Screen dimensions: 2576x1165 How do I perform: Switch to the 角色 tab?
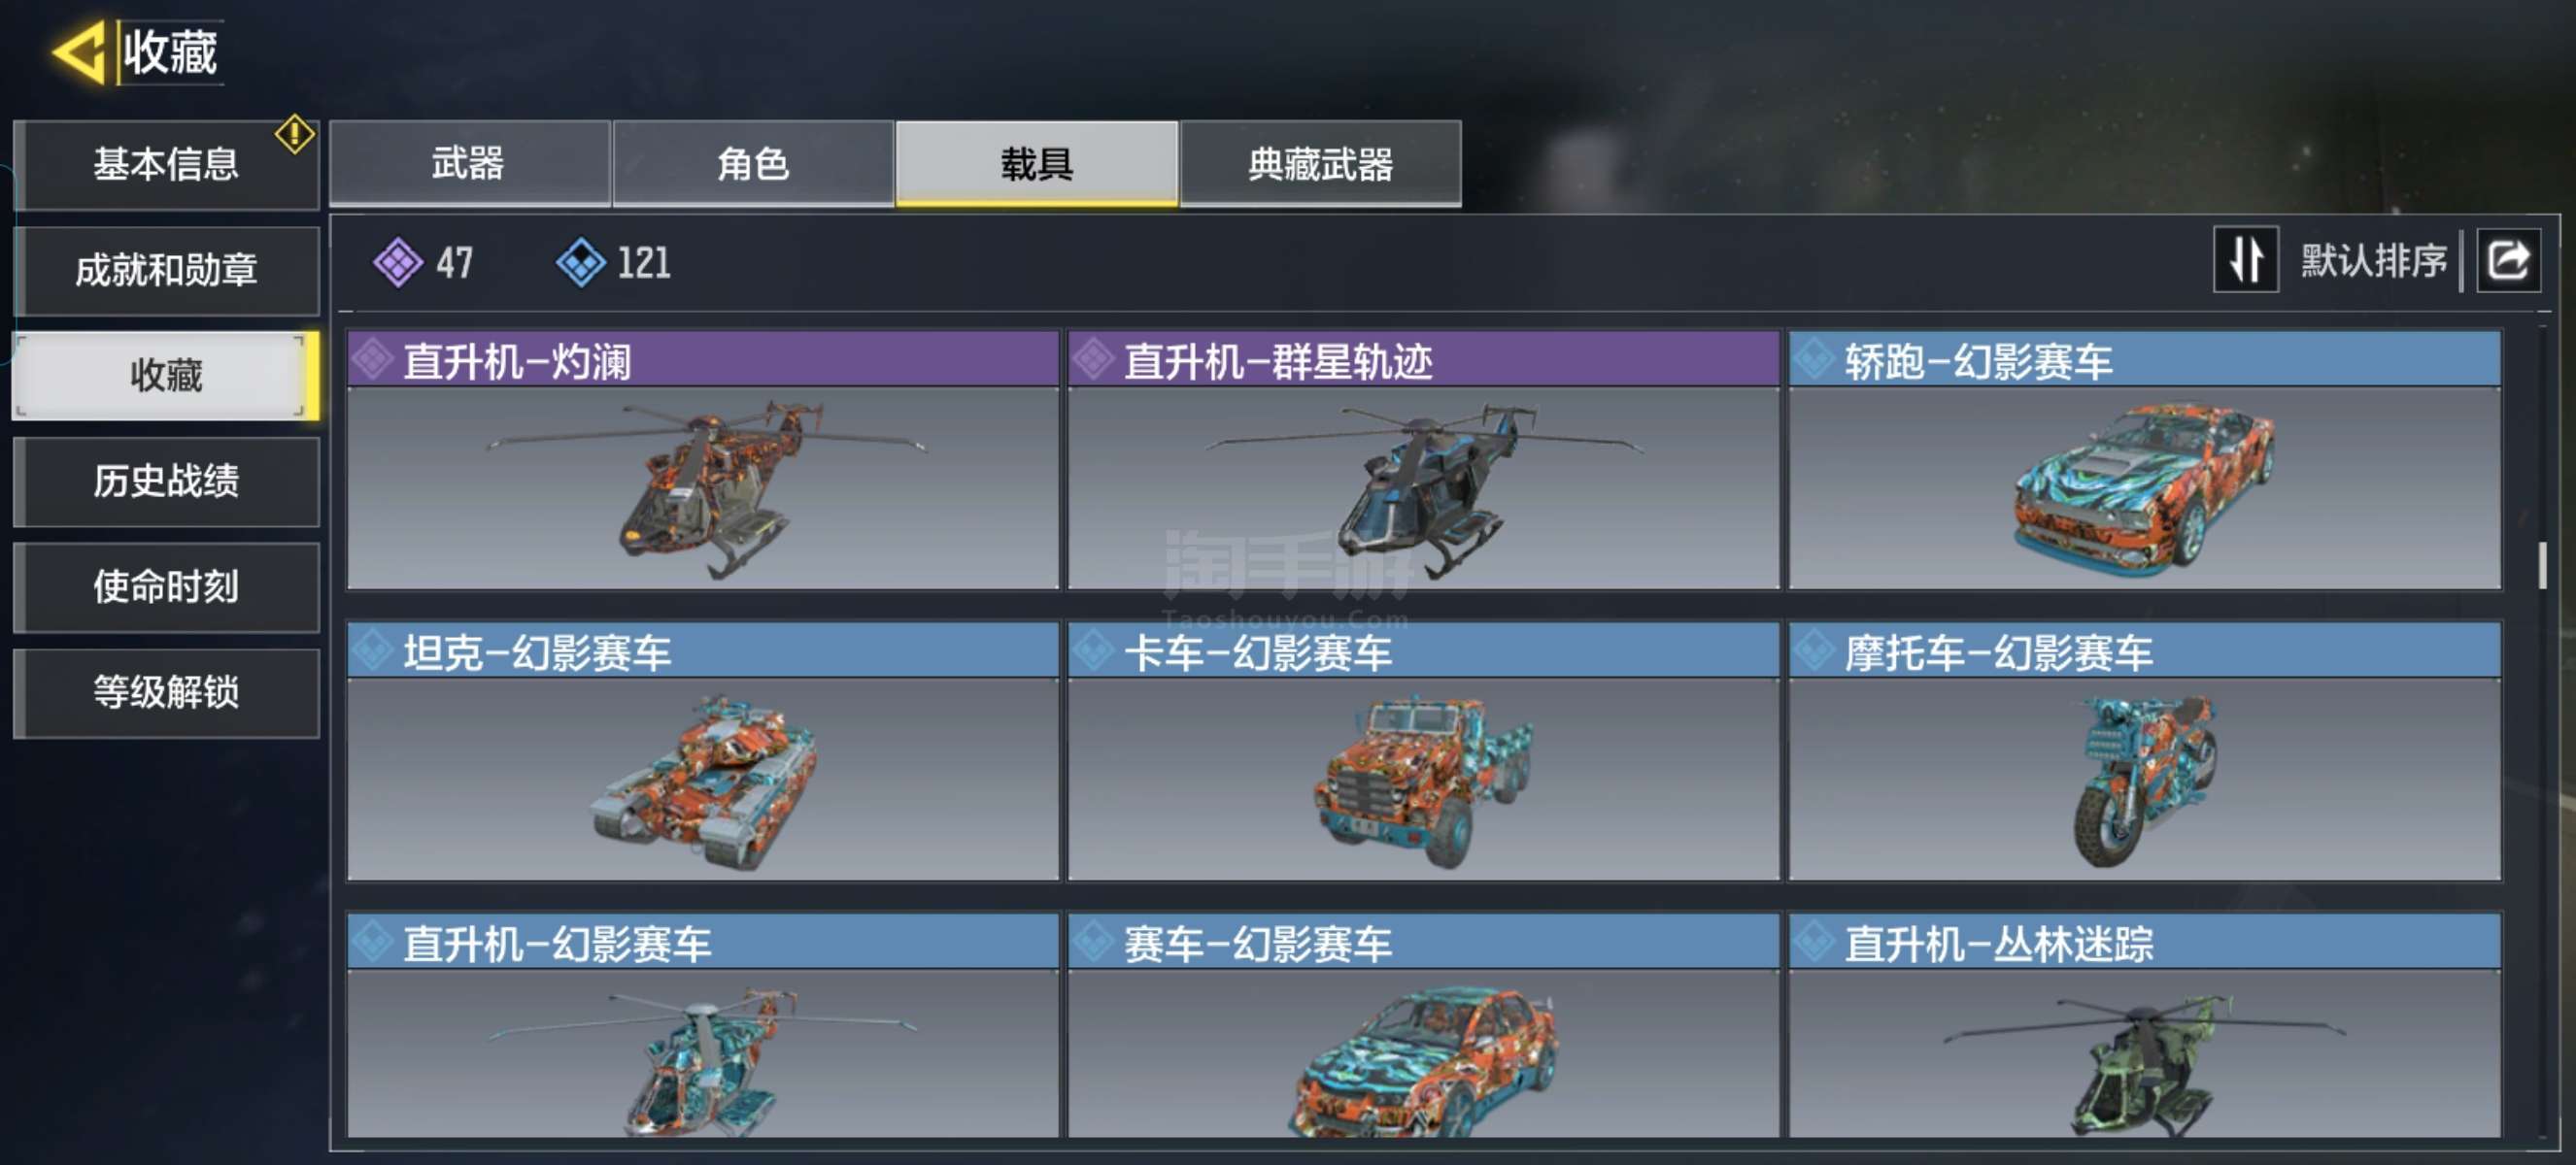[753, 164]
